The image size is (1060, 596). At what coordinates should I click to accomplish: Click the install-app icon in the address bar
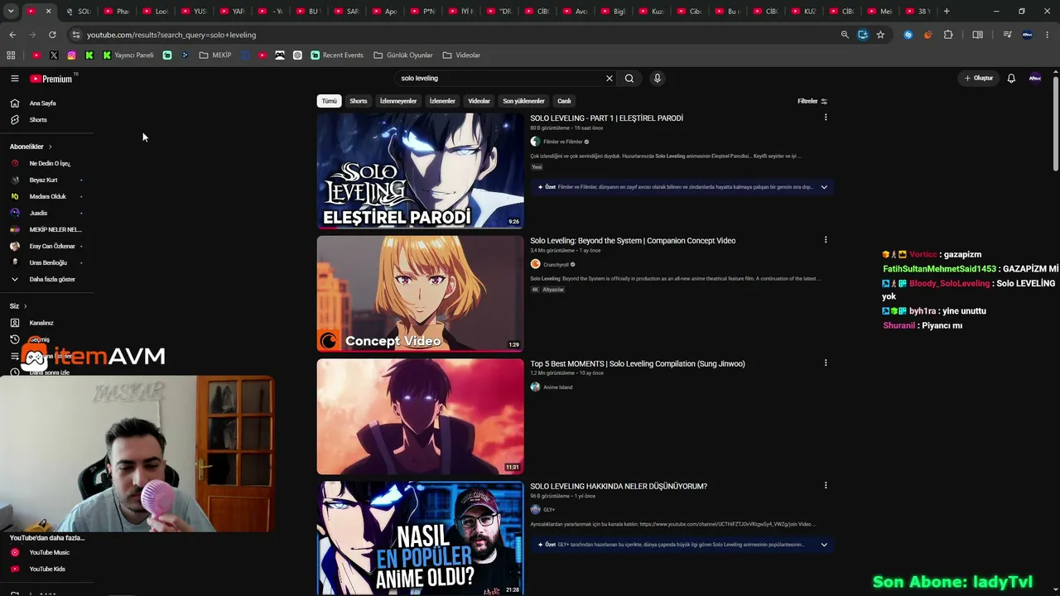click(863, 35)
